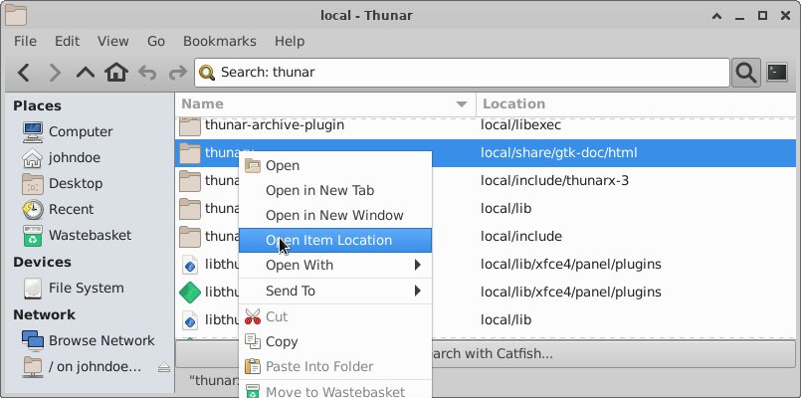Select '/ on johndoe…' in Network
The height and width of the screenshot is (398, 801).
tap(95, 367)
